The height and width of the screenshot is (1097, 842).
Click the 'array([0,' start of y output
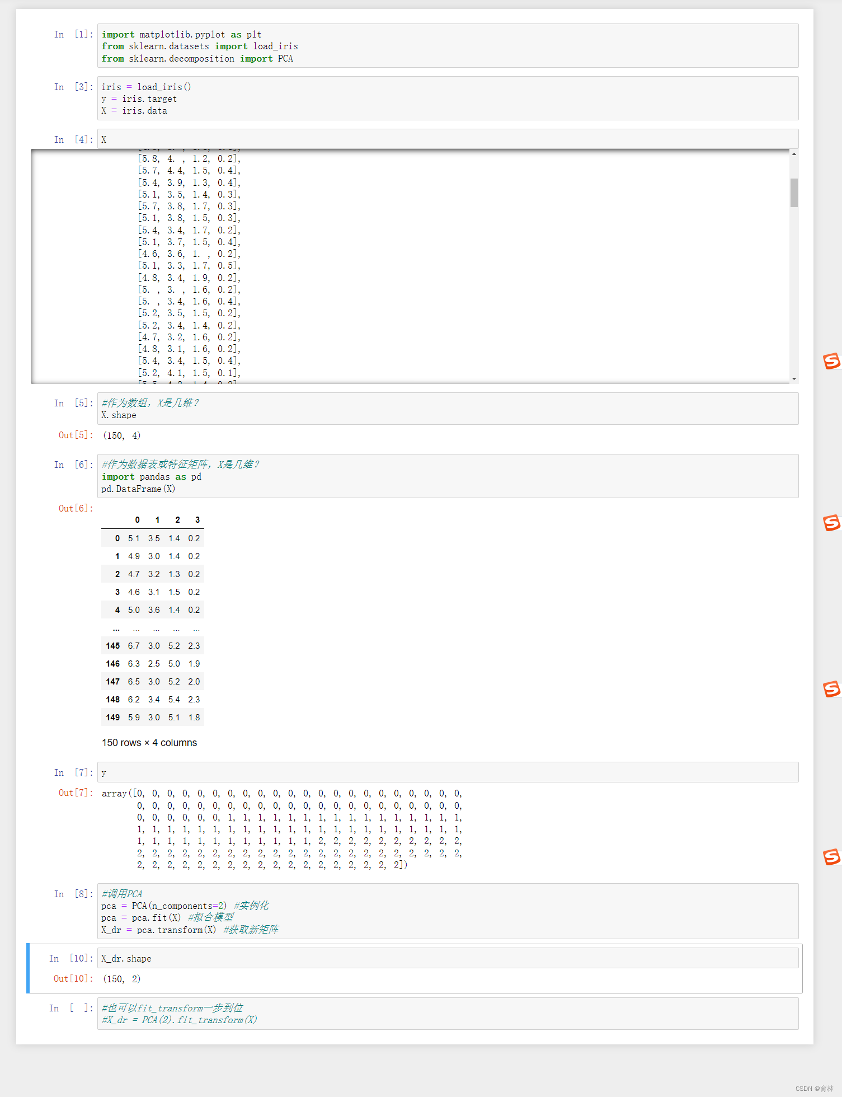point(123,794)
